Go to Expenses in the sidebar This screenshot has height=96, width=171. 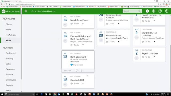[x=10, y=69]
